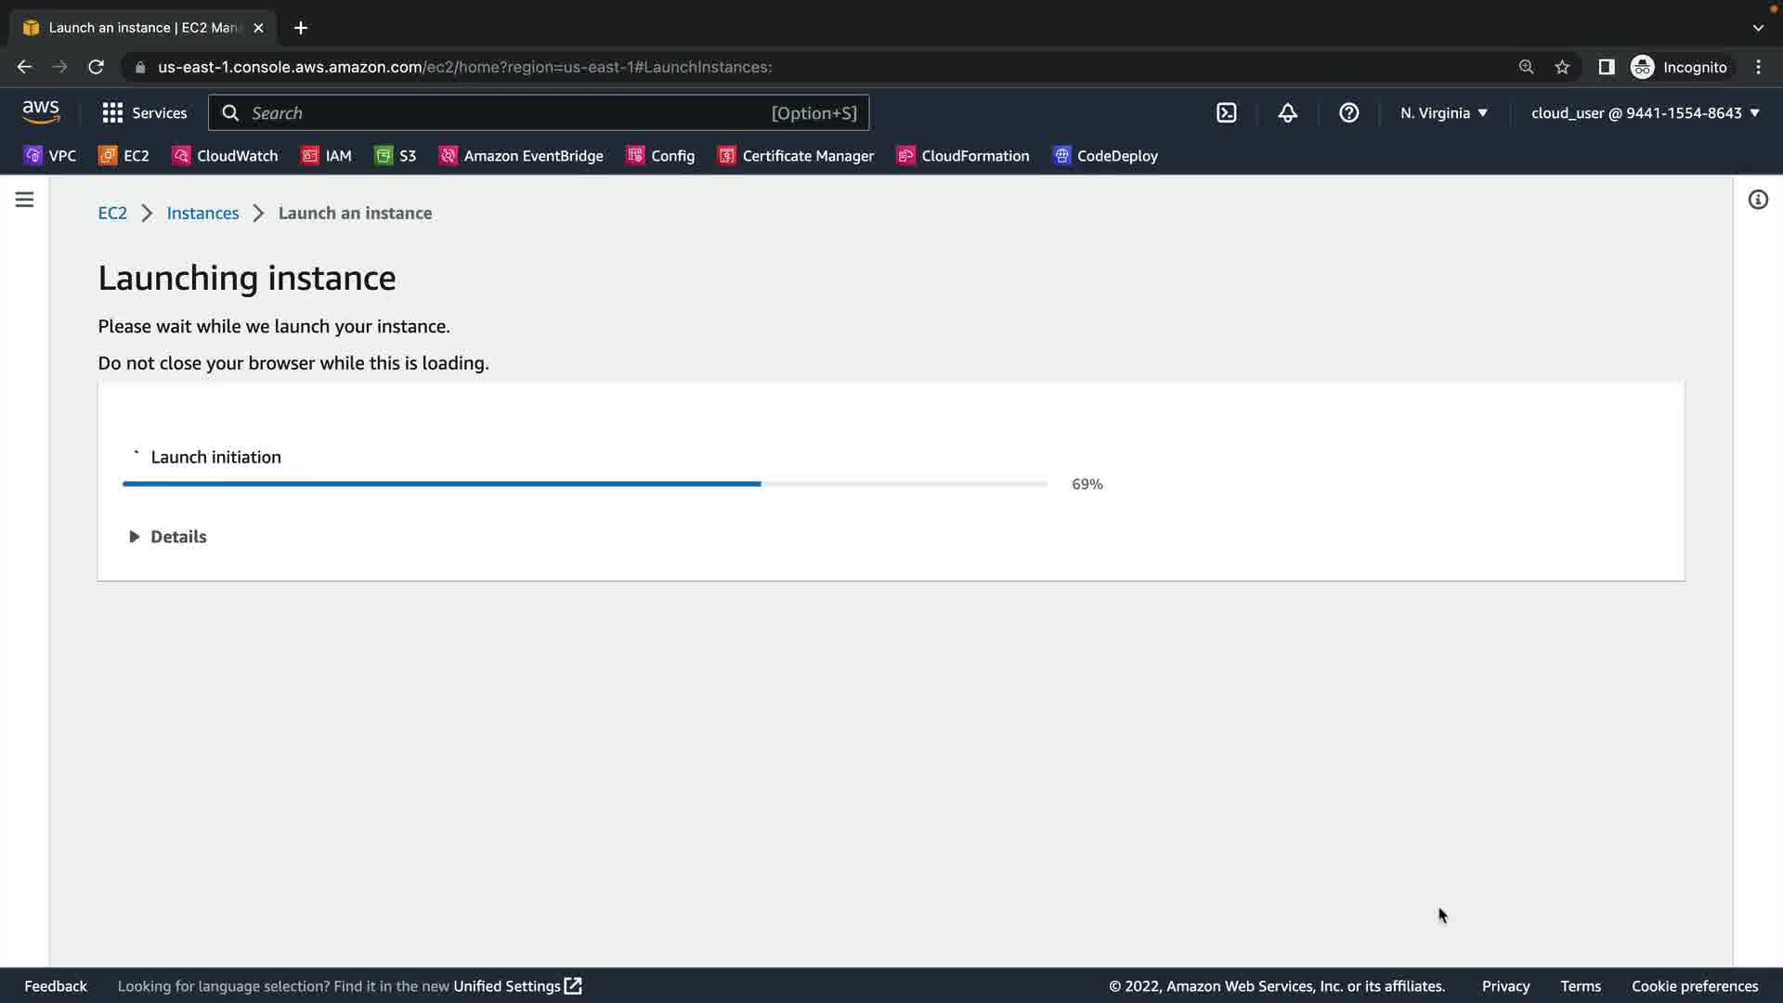Screen dimensions: 1783x1003
Task: Click the AWS logo home icon
Action: pos(41,112)
